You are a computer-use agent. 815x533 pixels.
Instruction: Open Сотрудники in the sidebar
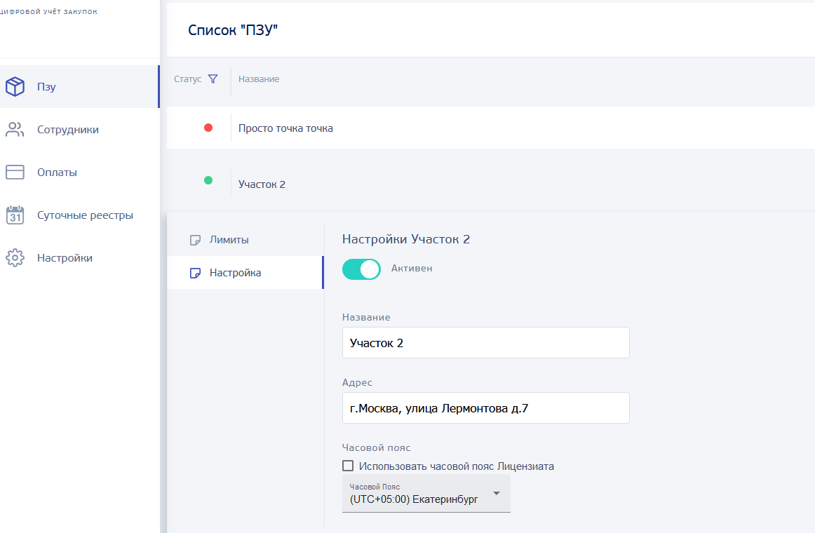(68, 130)
